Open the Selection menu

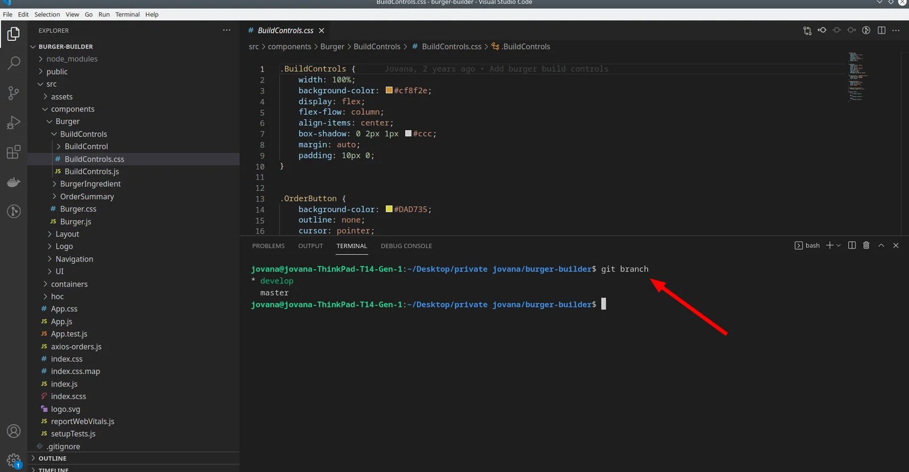(x=47, y=15)
